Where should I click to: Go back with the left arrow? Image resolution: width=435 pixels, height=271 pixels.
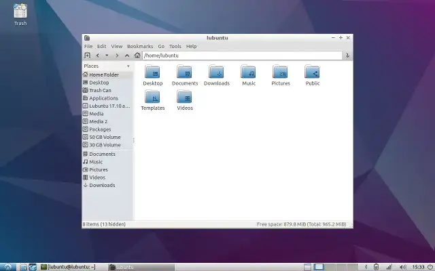coord(98,56)
